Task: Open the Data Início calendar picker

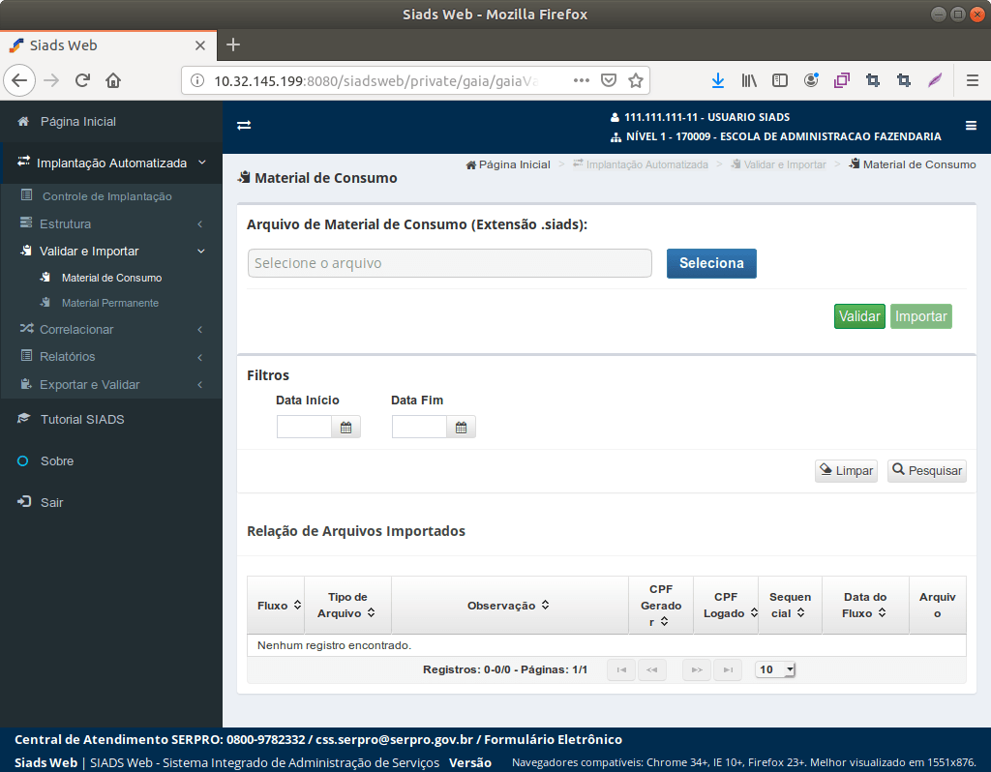Action: click(x=345, y=428)
